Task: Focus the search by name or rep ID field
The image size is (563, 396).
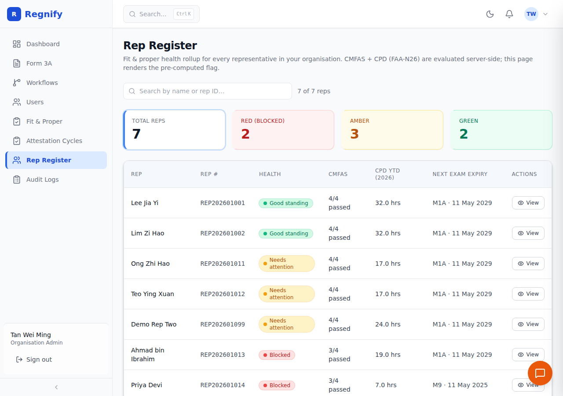Action: click(208, 91)
